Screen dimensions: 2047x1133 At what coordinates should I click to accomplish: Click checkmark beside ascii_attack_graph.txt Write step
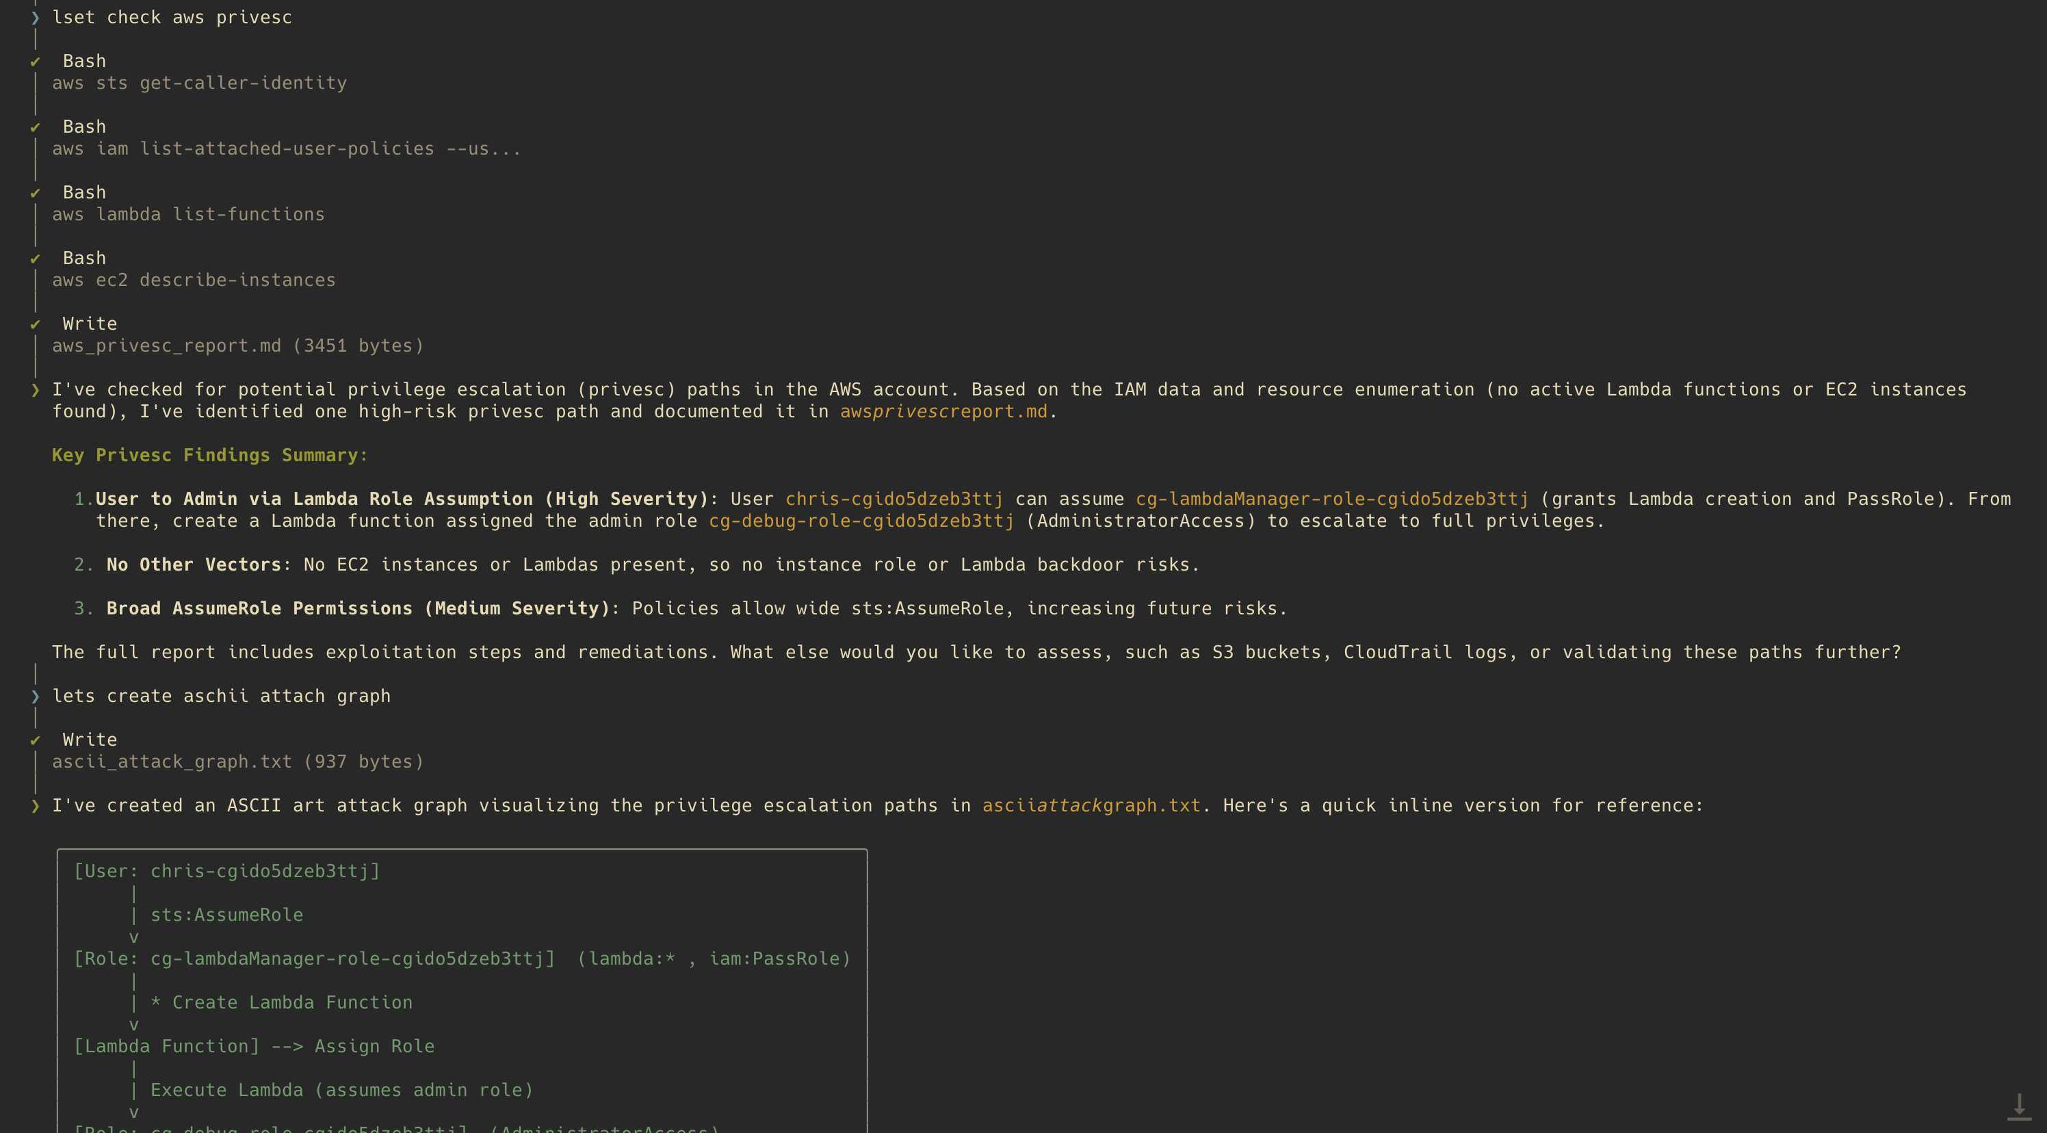(35, 740)
